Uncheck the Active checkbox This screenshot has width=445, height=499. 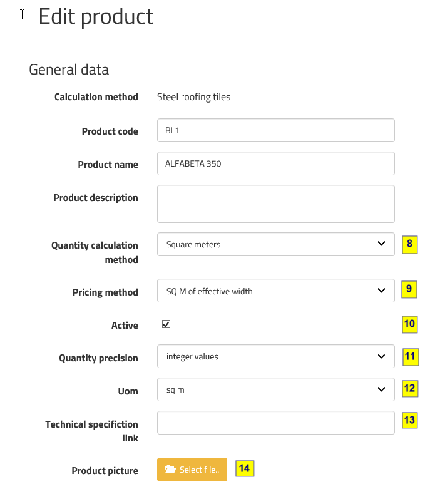coord(166,324)
